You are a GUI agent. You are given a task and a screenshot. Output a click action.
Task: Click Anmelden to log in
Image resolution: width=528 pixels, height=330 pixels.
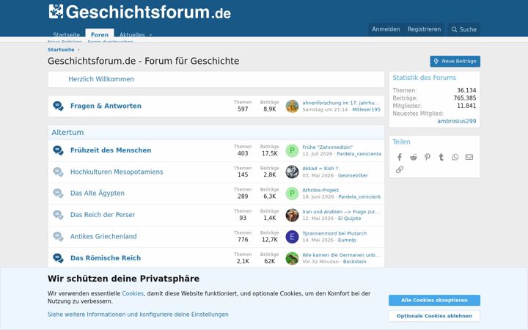click(386, 29)
